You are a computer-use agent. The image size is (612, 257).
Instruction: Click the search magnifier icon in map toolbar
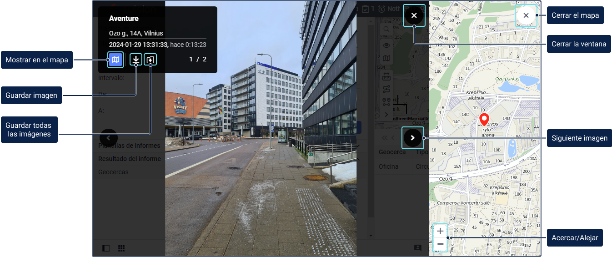(386, 29)
